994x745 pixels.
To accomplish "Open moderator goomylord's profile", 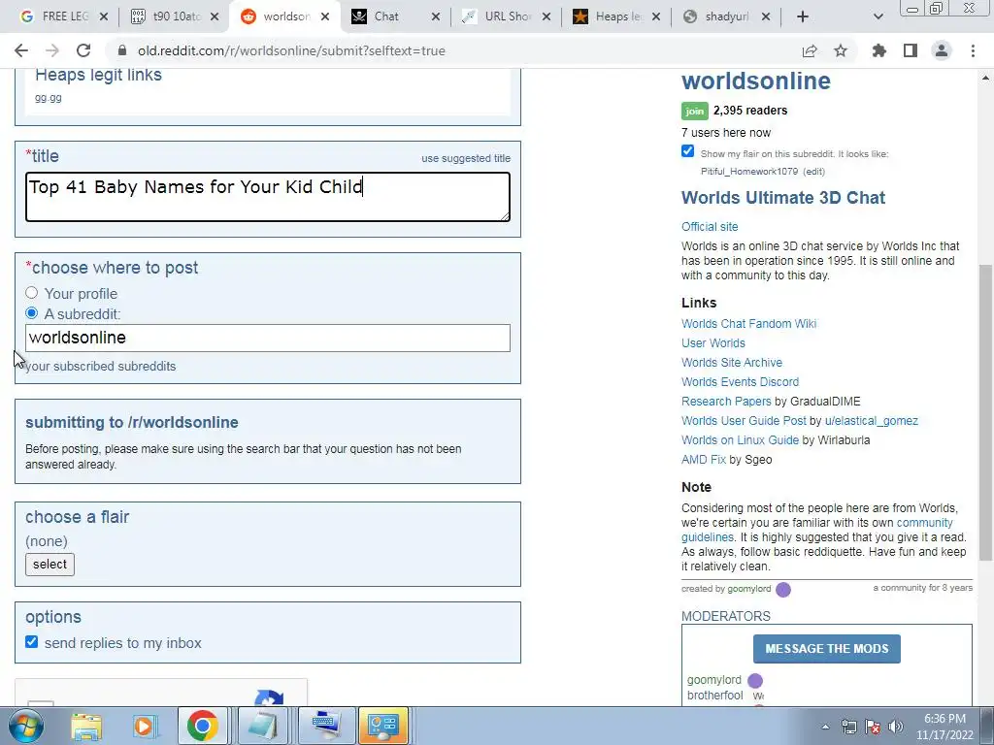I will point(713,680).
